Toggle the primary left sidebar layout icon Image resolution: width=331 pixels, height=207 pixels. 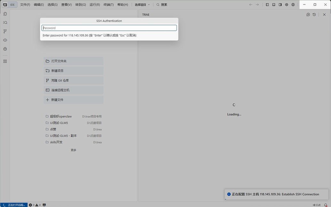(267, 5)
